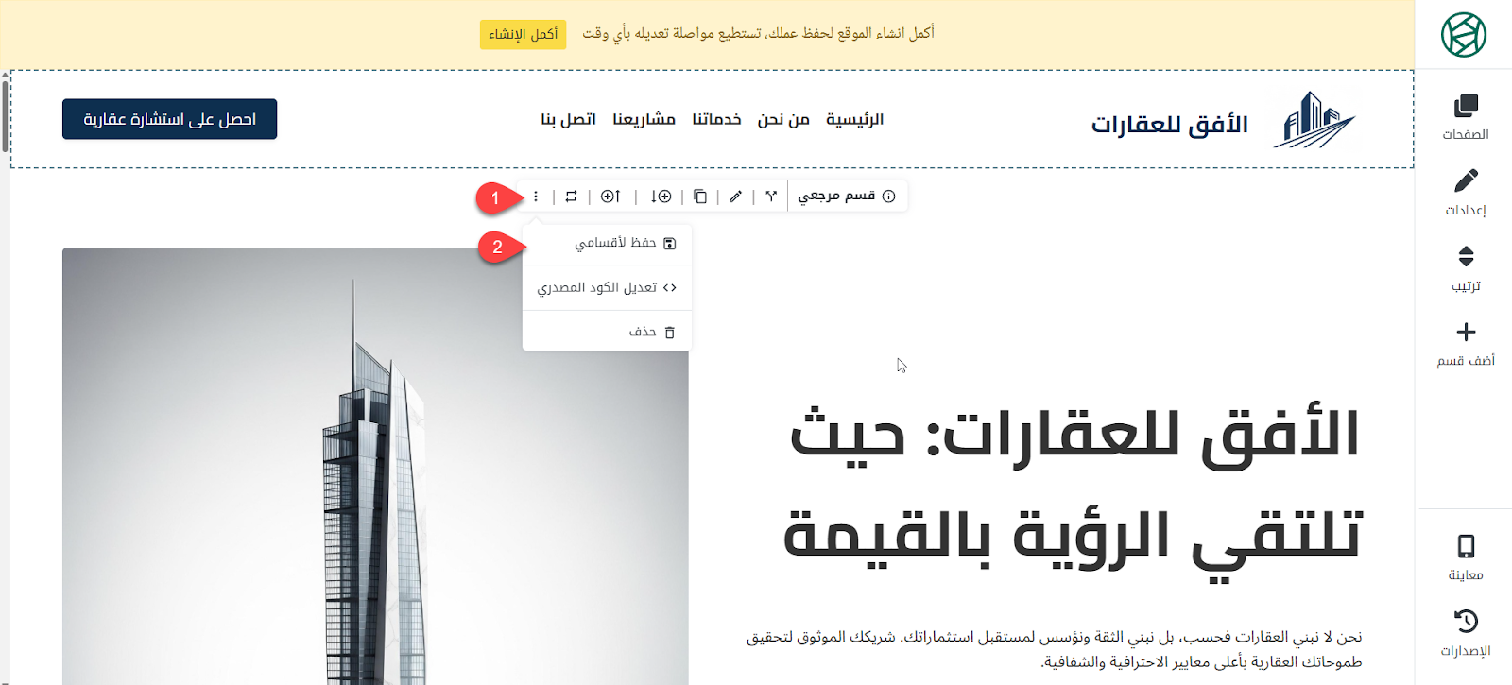Image resolution: width=1512 pixels, height=685 pixels.
Task: Click the info icon beside قسم مرجعي
Action: click(x=888, y=197)
